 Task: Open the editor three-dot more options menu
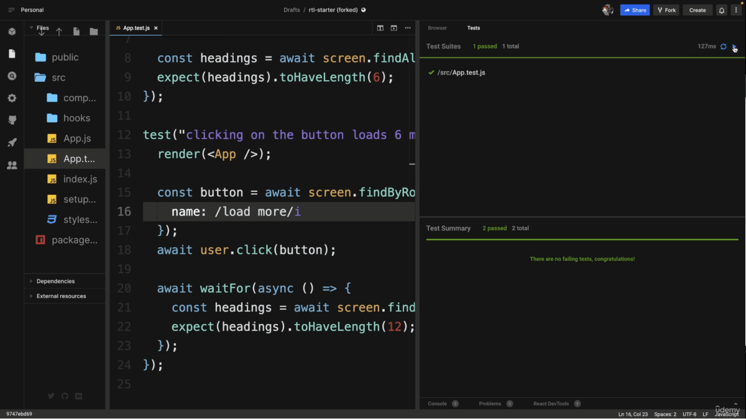point(408,28)
